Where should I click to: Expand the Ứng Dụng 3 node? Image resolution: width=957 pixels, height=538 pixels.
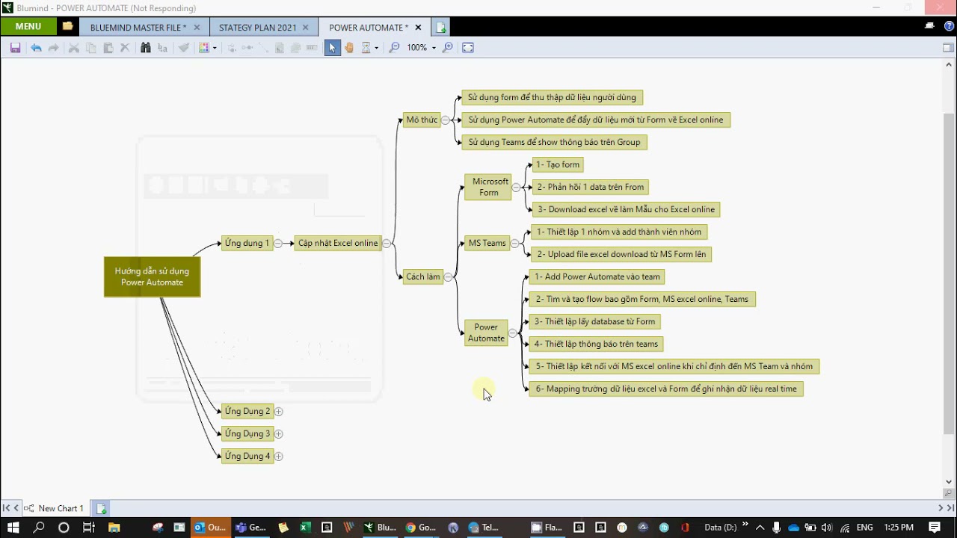[279, 434]
